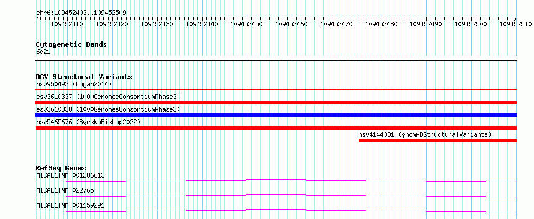Click the chr6:109452403..109452509 region label

click(x=82, y=13)
